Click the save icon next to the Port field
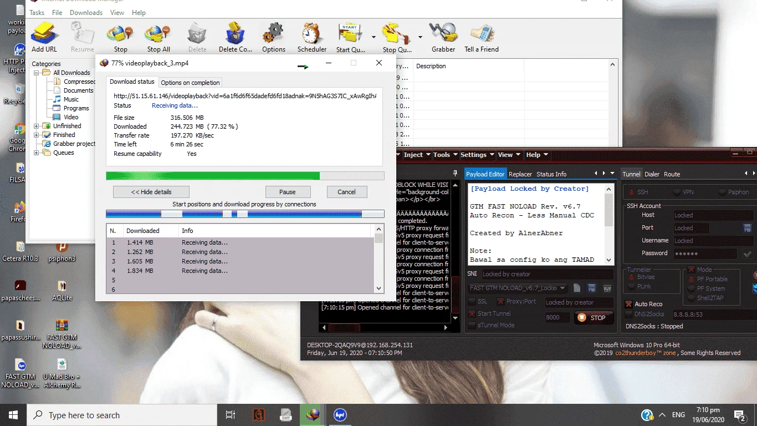The width and height of the screenshot is (757, 426). coord(747,228)
